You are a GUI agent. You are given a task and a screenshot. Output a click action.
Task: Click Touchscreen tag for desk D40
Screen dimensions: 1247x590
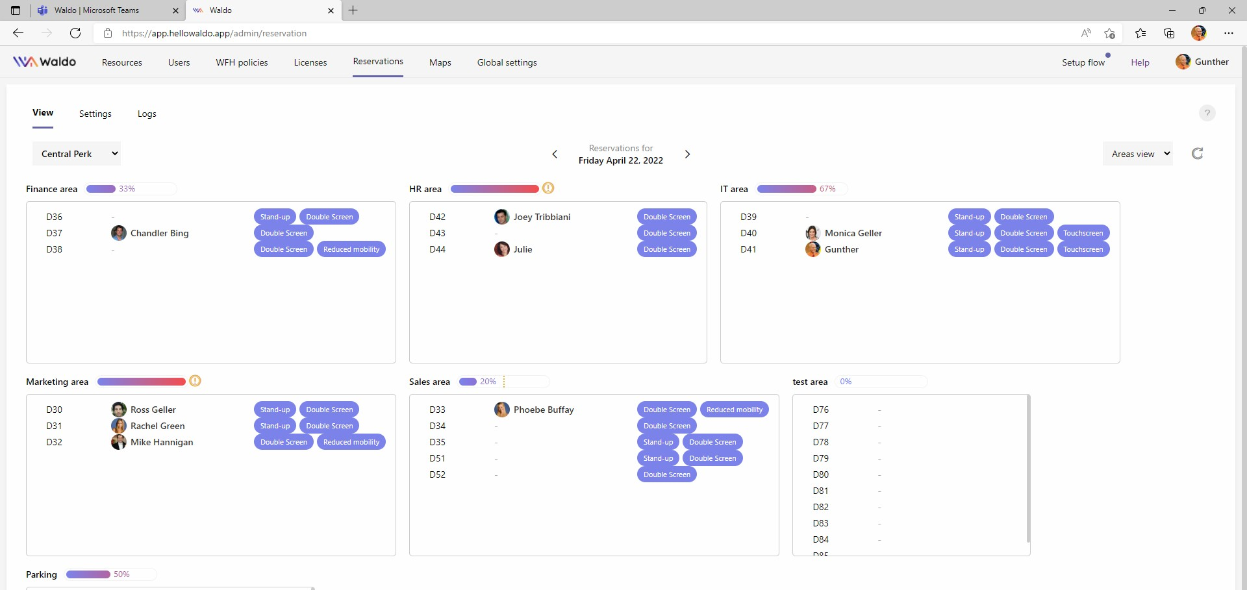[1083, 233]
